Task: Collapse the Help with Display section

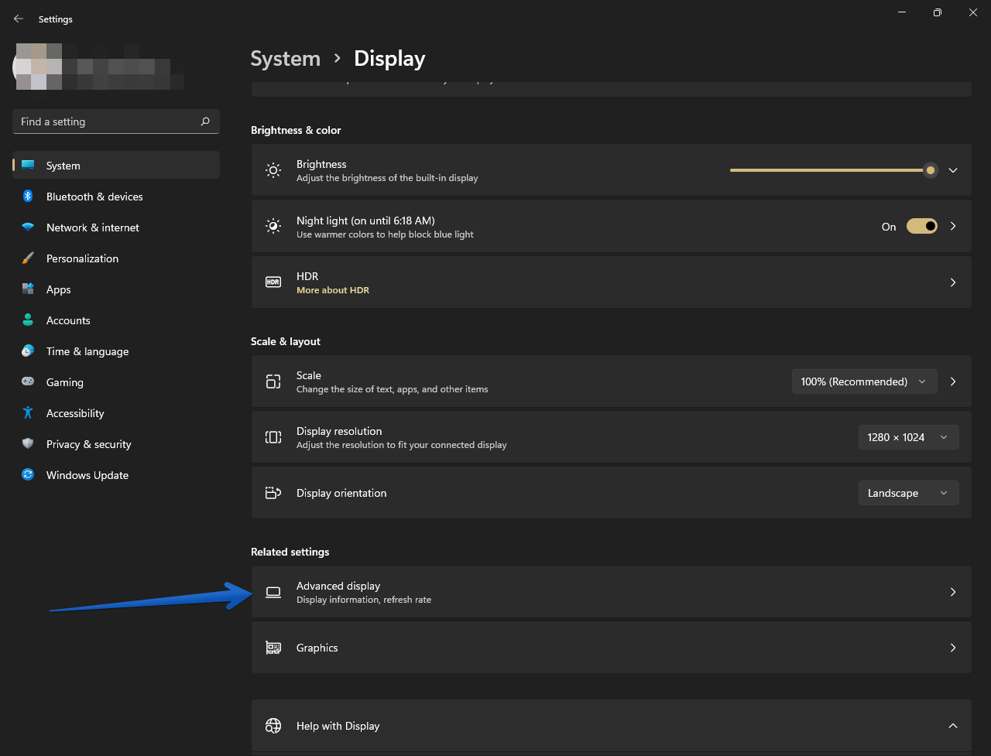Action: (x=953, y=726)
